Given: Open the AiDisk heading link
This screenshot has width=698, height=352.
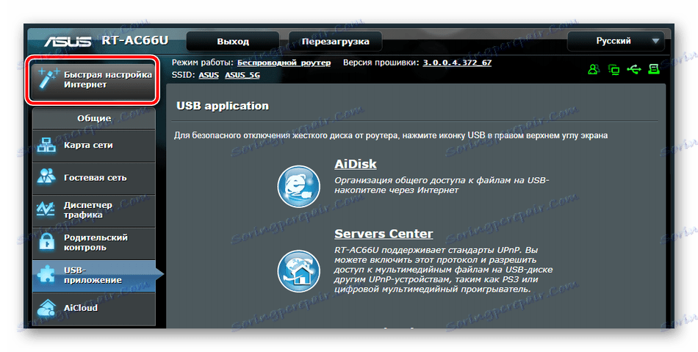Looking at the screenshot, I should tap(355, 164).
